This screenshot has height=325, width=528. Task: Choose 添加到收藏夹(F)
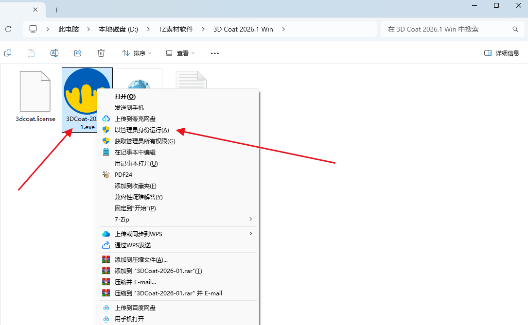pos(178,186)
